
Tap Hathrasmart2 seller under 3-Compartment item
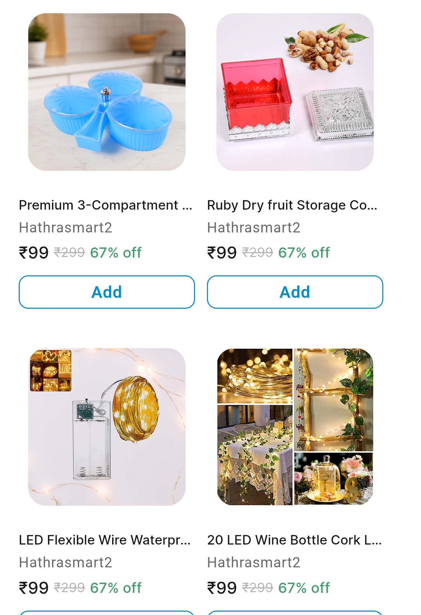[x=66, y=228]
